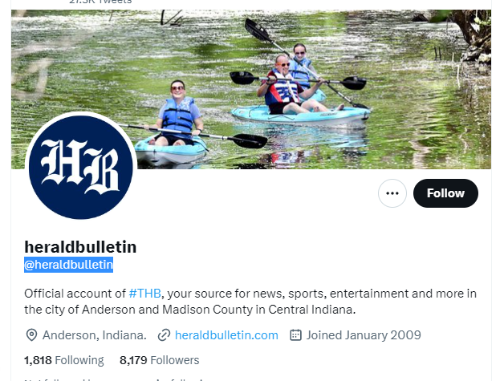The height and width of the screenshot is (381, 500).
Task: Click the Anderson, Indiana. location text
Action: (x=95, y=335)
